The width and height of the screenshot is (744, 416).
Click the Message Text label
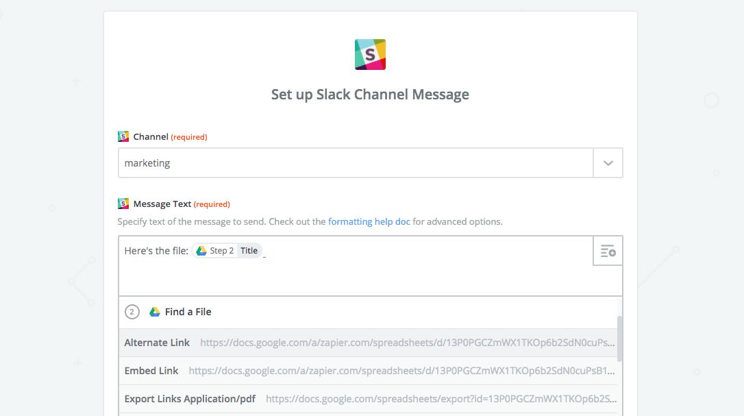click(x=162, y=204)
